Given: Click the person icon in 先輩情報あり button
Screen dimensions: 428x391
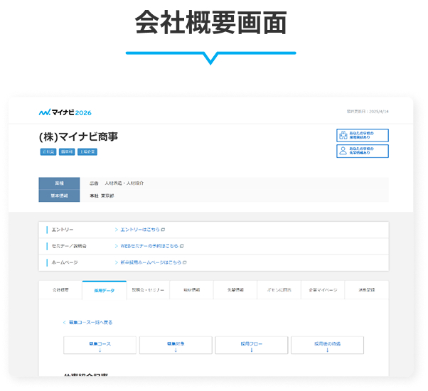Looking at the screenshot, I should [x=343, y=151].
